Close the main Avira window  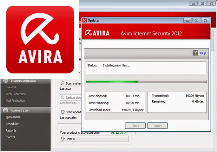212,3
